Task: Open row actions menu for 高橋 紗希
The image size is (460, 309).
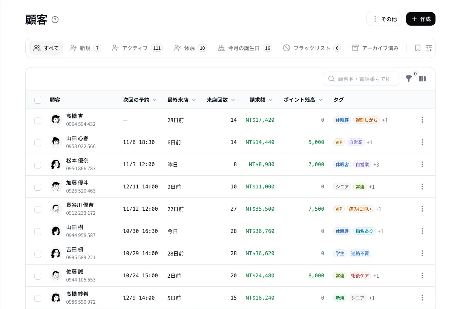Action: pyautogui.click(x=422, y=298)
